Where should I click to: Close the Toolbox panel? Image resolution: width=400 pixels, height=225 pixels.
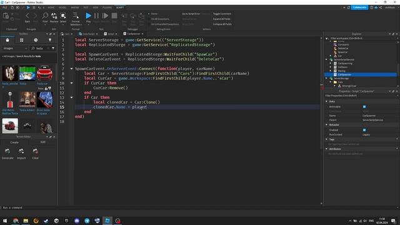(x=54, y=34)
